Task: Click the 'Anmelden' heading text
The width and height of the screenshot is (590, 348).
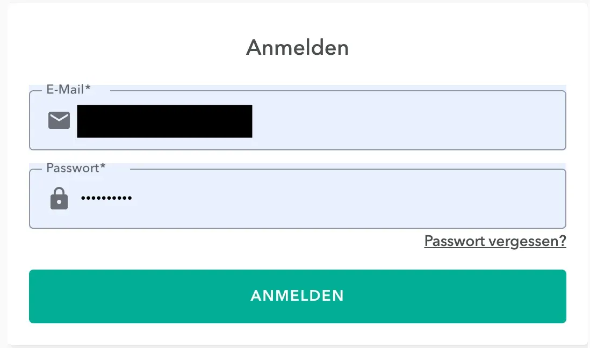Action: 297,48
